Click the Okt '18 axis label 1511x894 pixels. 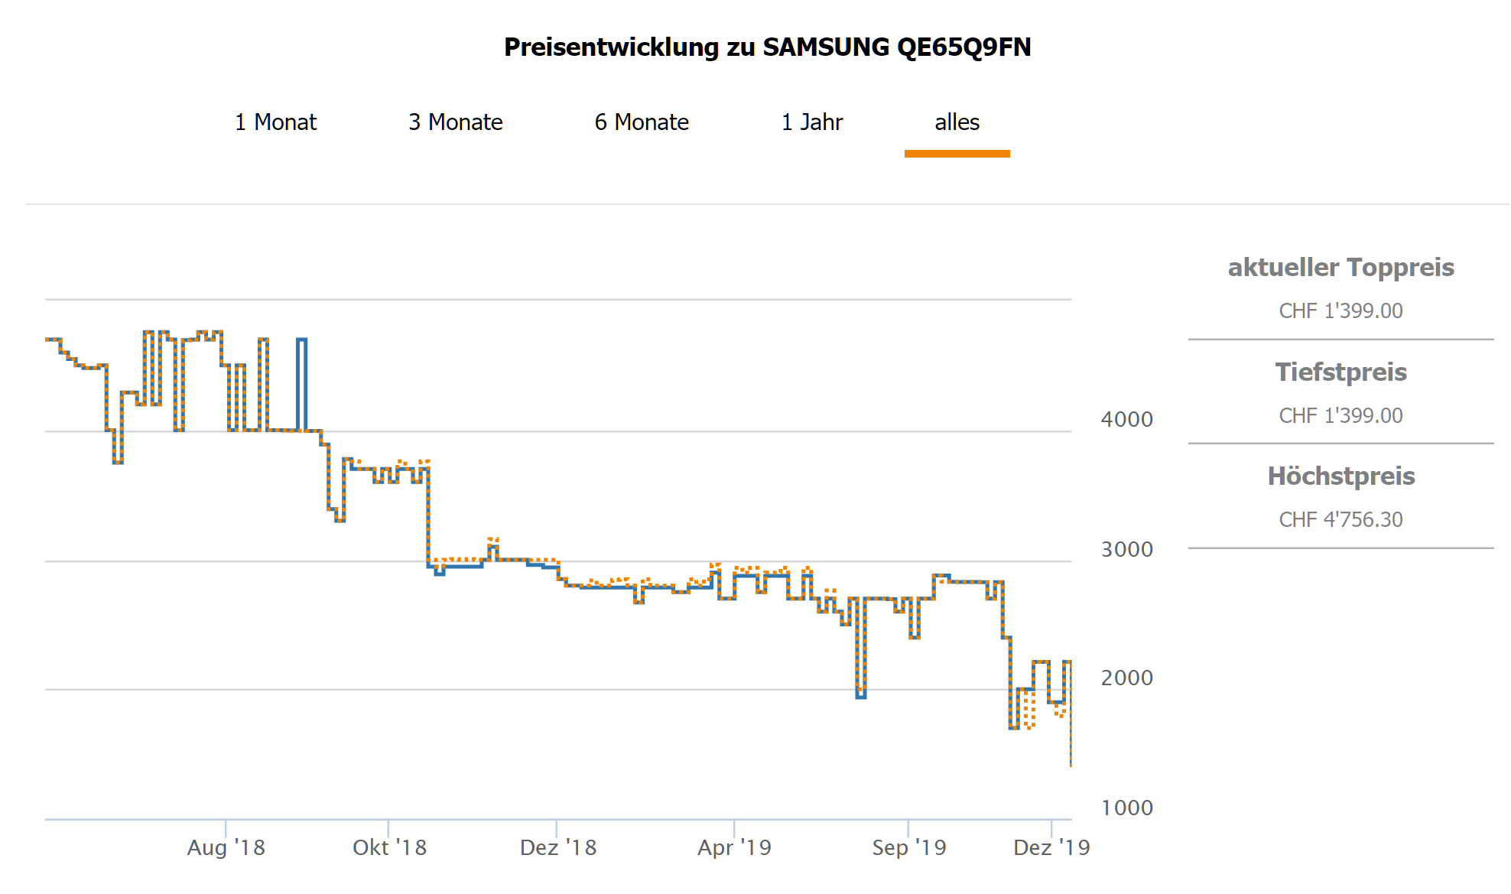coord(390,847)
